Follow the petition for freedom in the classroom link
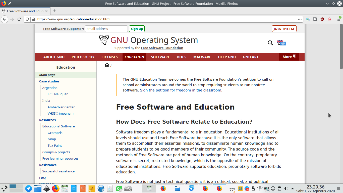Image resolution: width=343 pixels, height=193 pixels. pyautogui.click(x=181, y=90)
